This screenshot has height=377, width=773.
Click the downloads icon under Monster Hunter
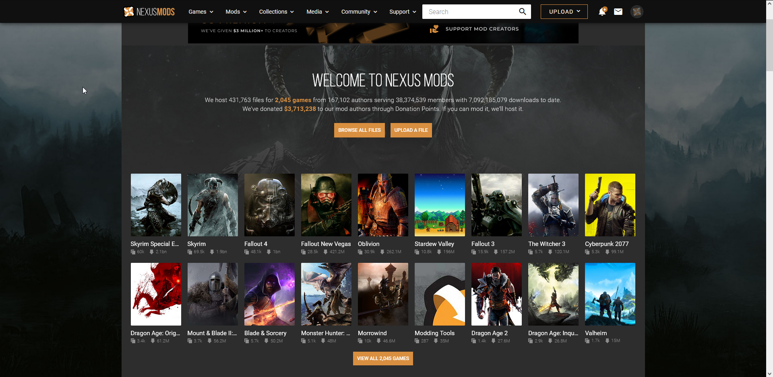[323, 341]
